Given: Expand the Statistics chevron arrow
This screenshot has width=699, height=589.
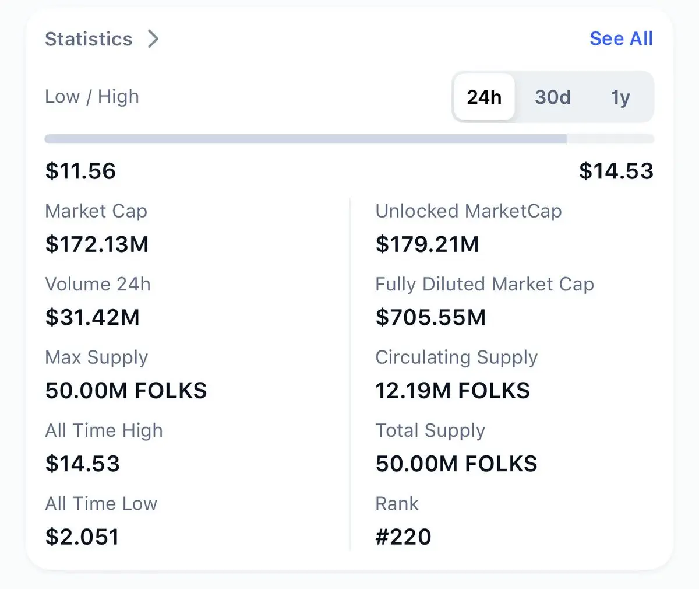Looking at the screenshot, I should [153, 39].
